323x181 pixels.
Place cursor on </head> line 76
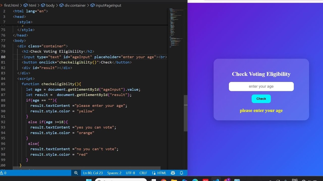(20, 35)
